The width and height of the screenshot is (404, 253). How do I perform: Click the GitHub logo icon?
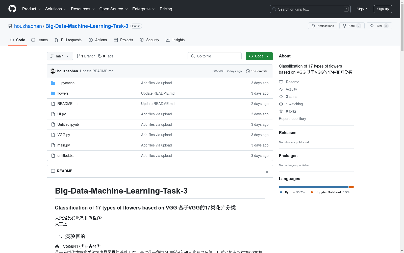coord(12,9)
